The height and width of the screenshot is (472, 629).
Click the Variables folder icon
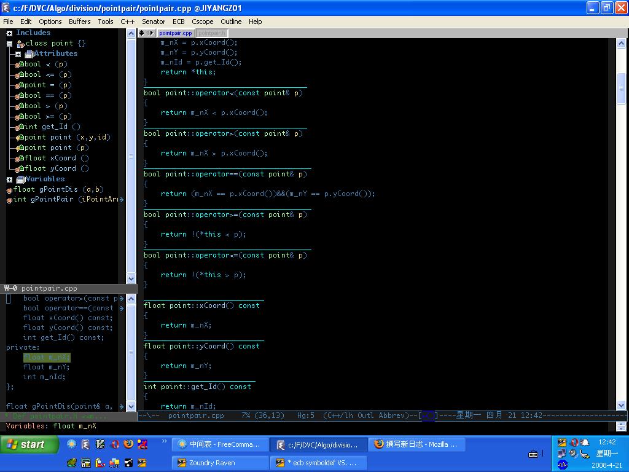click(x=21, y=179)
